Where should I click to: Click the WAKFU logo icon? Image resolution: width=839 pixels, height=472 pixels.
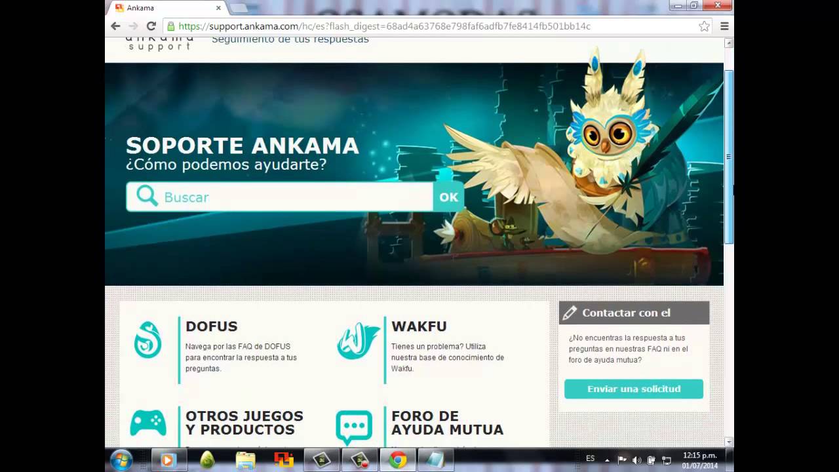tap(358, 341)
